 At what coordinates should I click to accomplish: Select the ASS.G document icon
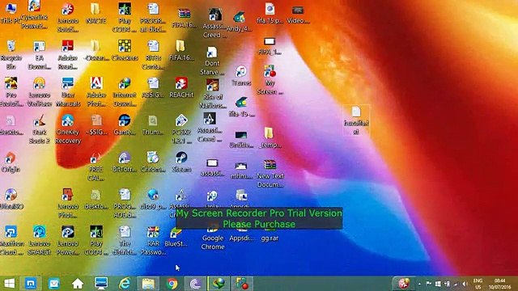pos(153,87)
